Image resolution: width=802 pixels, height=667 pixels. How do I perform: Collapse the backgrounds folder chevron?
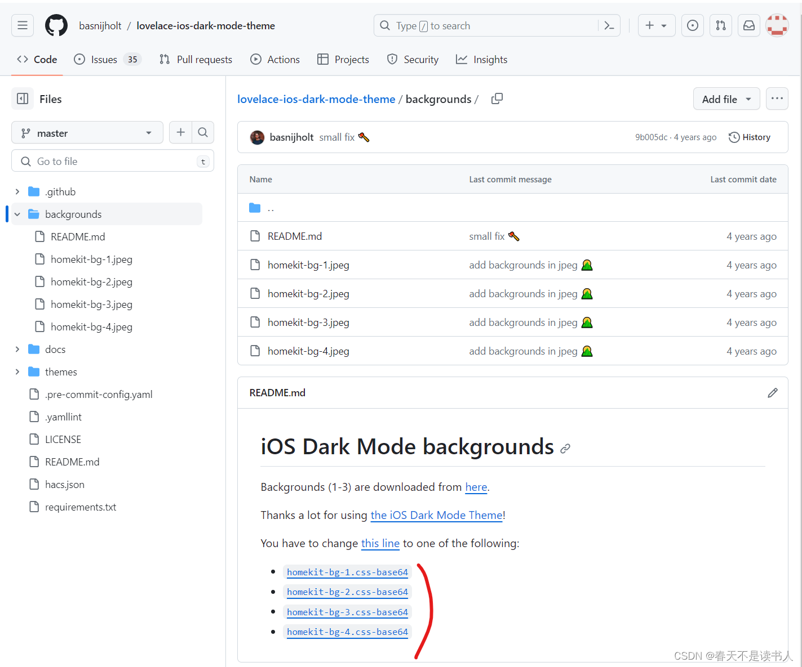click(17, 214)
